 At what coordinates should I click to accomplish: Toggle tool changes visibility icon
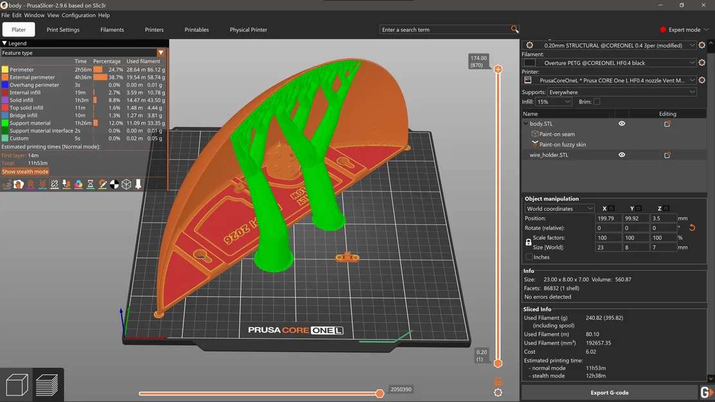click(x=66, y=184)
